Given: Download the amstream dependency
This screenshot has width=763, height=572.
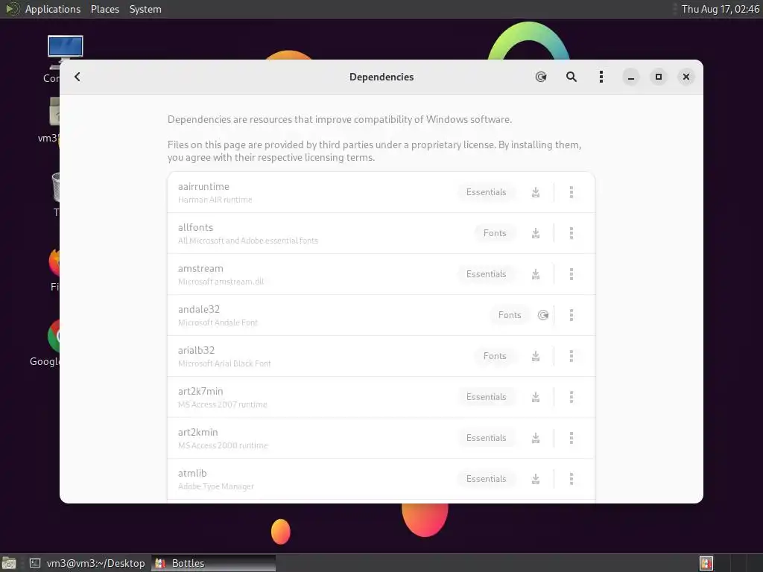Looking at the screenshot, I should pos(535,274).
